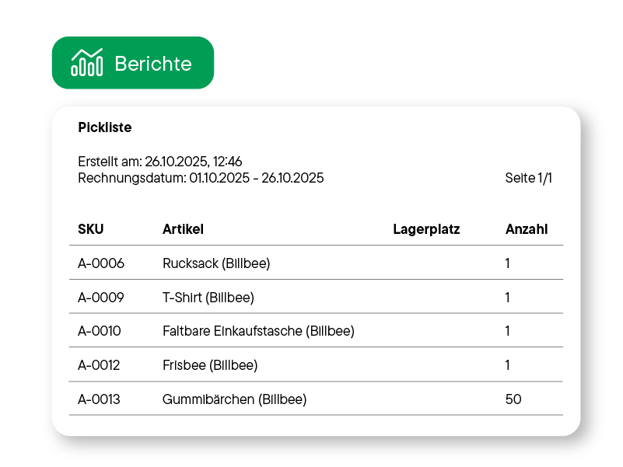Screen dimensions: 623x467
Task: Select the Rechnungsdatum date range text
Action: (201, 177)
